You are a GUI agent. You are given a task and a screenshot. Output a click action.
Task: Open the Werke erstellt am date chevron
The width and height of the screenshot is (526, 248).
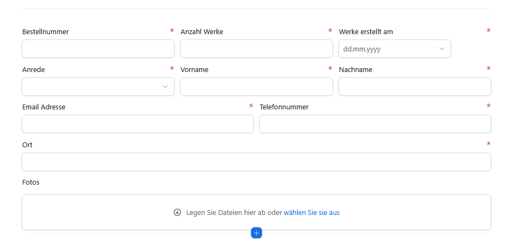point(442,49)
